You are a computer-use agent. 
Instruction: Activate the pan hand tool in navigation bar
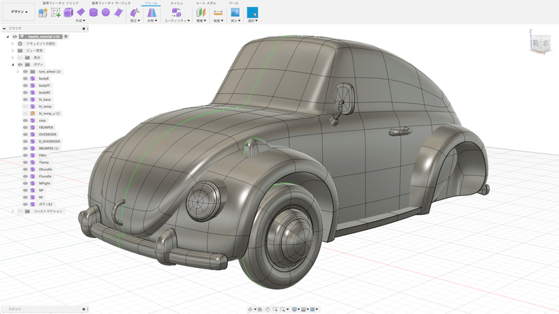(x=267, y=308)
